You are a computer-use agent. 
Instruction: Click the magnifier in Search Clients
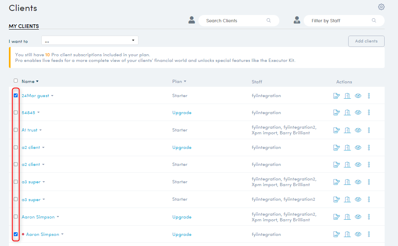pos(268,21)
